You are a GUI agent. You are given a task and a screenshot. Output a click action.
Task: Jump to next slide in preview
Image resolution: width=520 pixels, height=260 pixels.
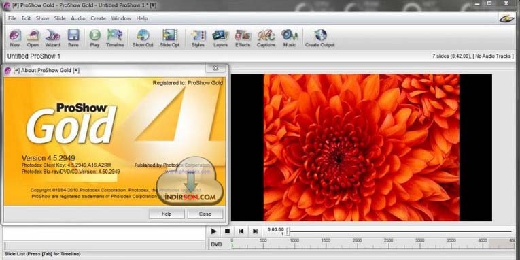255,231
